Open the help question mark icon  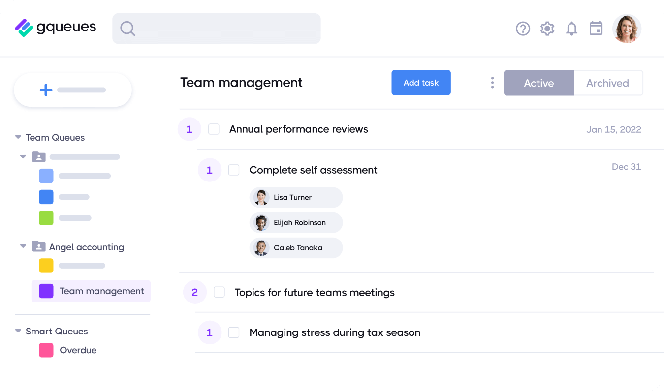click(x=523, y=29)
